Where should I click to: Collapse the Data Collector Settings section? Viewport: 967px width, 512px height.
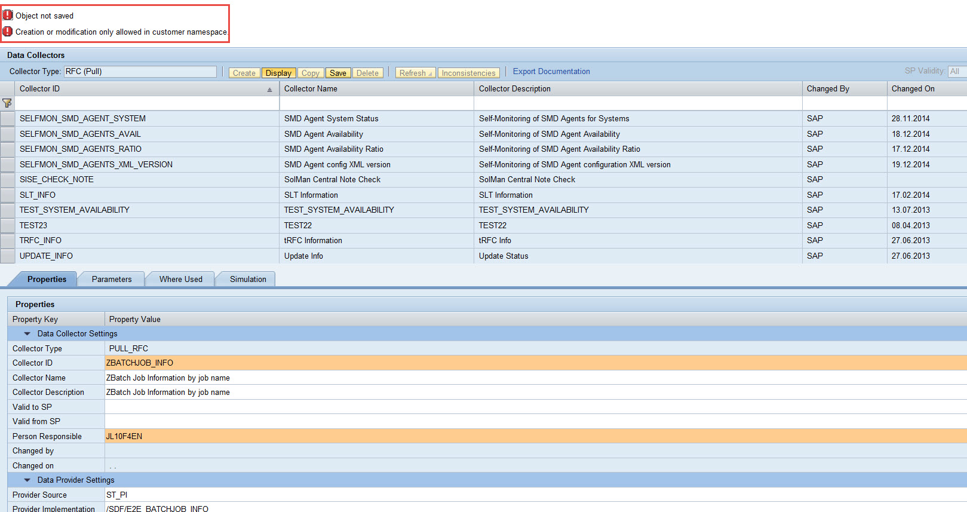(27, 334)
